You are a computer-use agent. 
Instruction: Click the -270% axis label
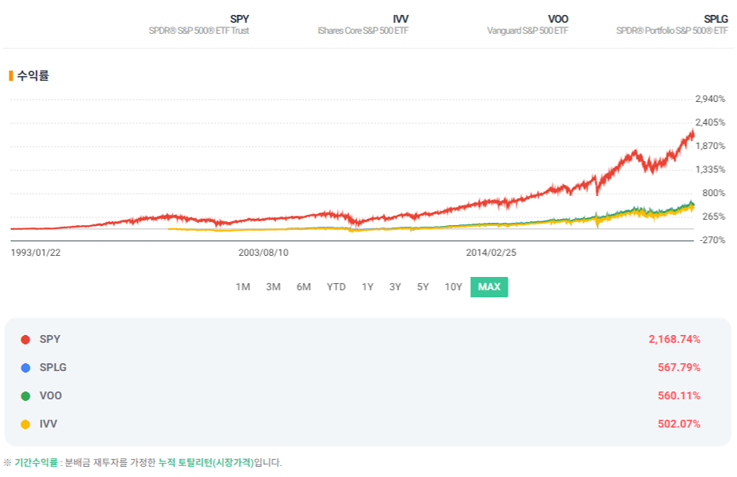(713, 240)
